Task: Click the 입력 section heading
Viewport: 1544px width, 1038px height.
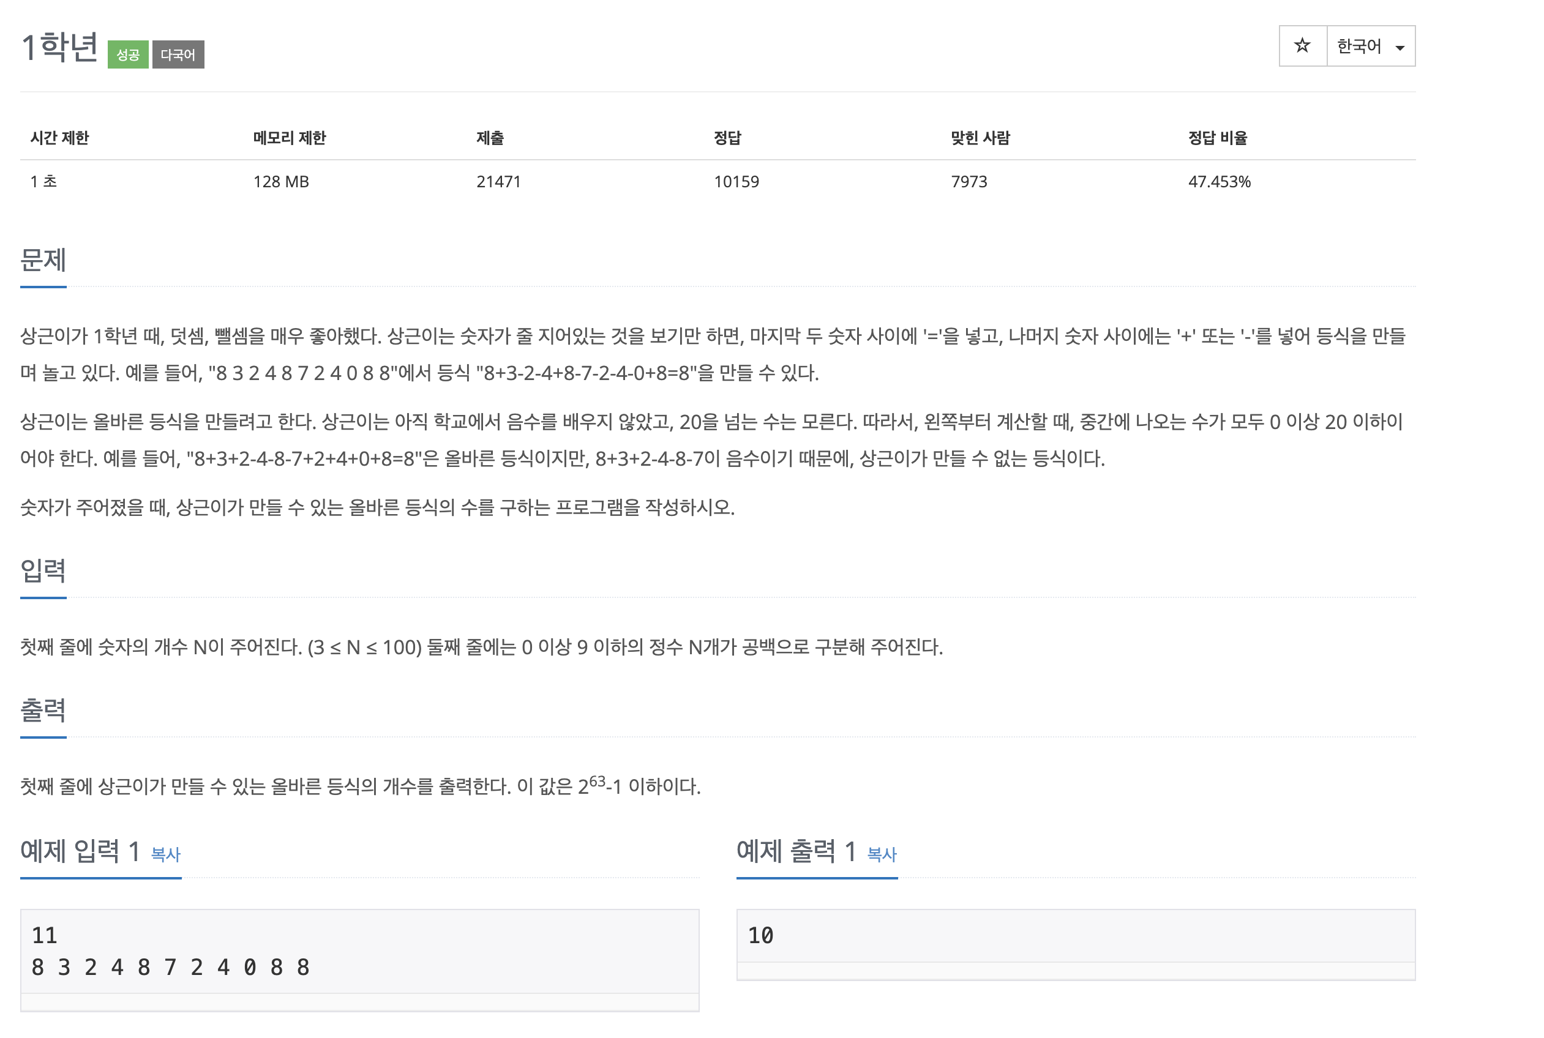Action: [x=43, y=570]
